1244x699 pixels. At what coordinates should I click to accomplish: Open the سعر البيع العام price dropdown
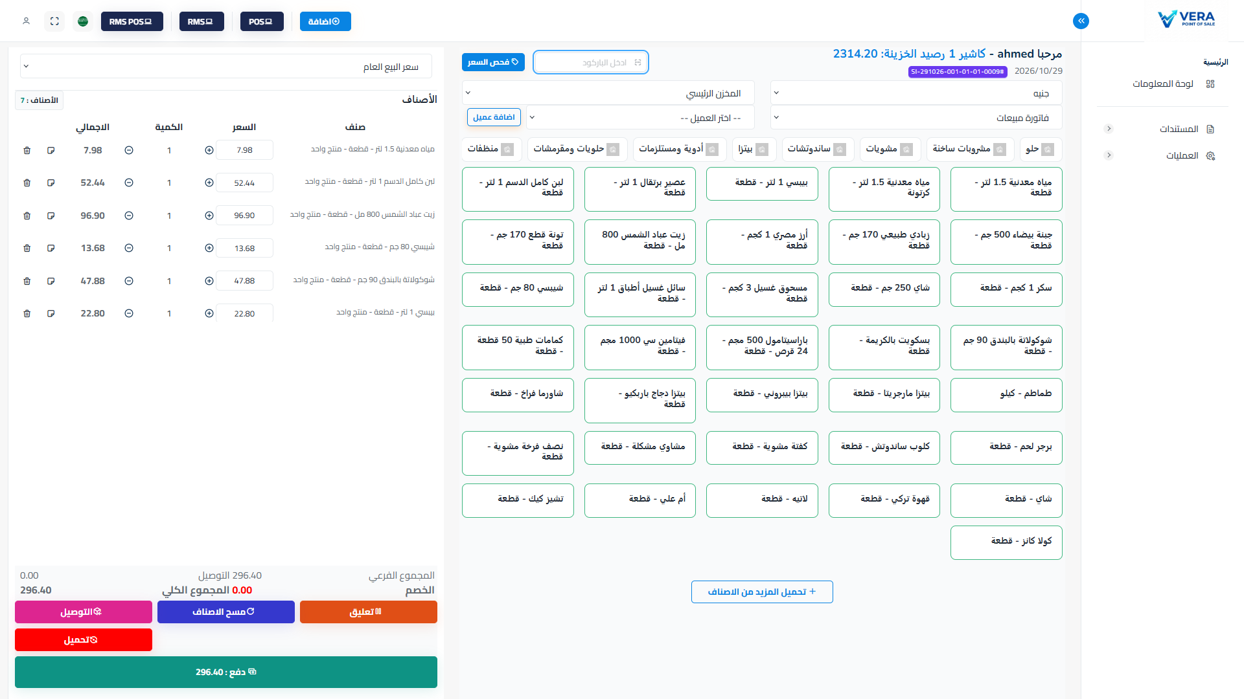pyautogui.click(x=226, y=66)
